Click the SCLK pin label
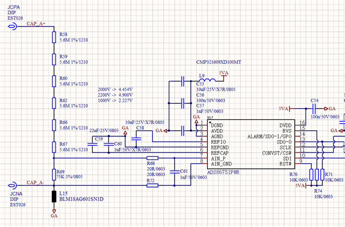This screenshot has height=227, width=345. pyautogui.click(x=286, y=148)
